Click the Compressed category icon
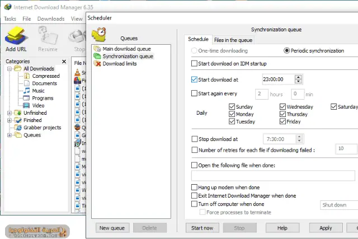Image resolution: width=358 pixels, height=239 pixels. click(x=27, y=76)
